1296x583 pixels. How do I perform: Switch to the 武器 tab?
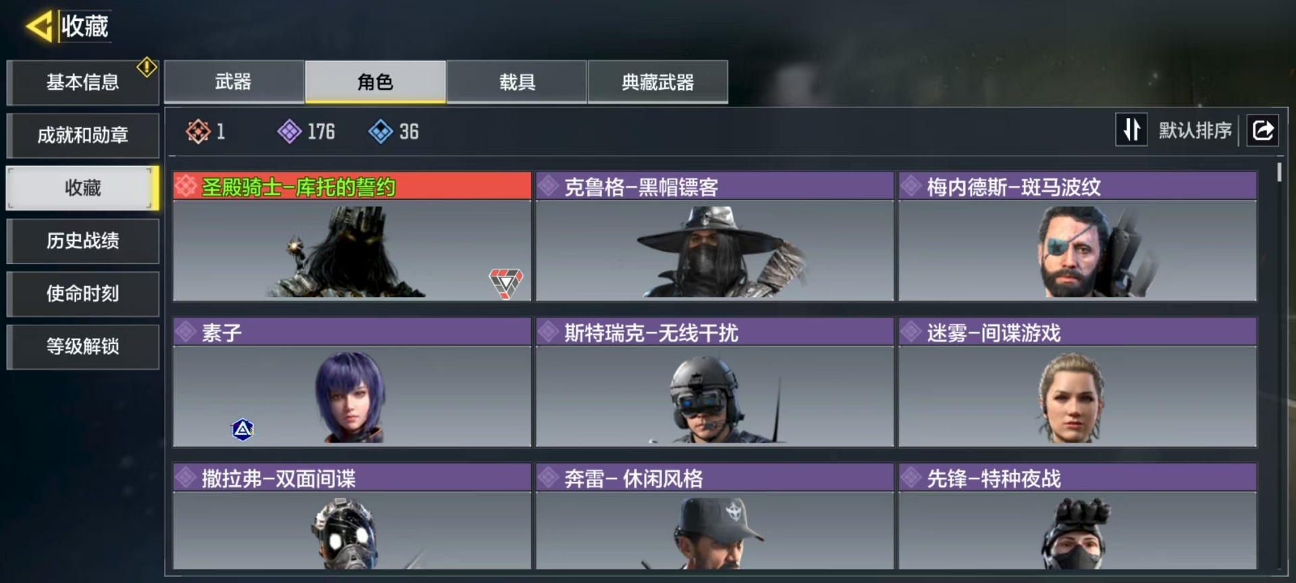[234, 82]
